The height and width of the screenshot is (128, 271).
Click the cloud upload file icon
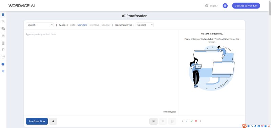coord(153,121)
